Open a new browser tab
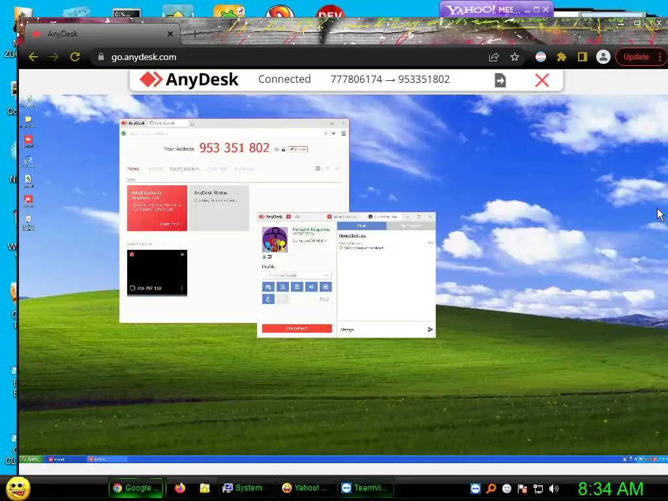The width and height of the screenshot is (668, 501). (x=194, y=34)
